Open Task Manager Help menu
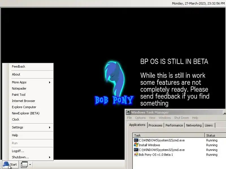 click(195, 118)
